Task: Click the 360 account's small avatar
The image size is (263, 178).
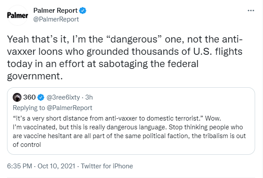Action: [x=17, y=97]
